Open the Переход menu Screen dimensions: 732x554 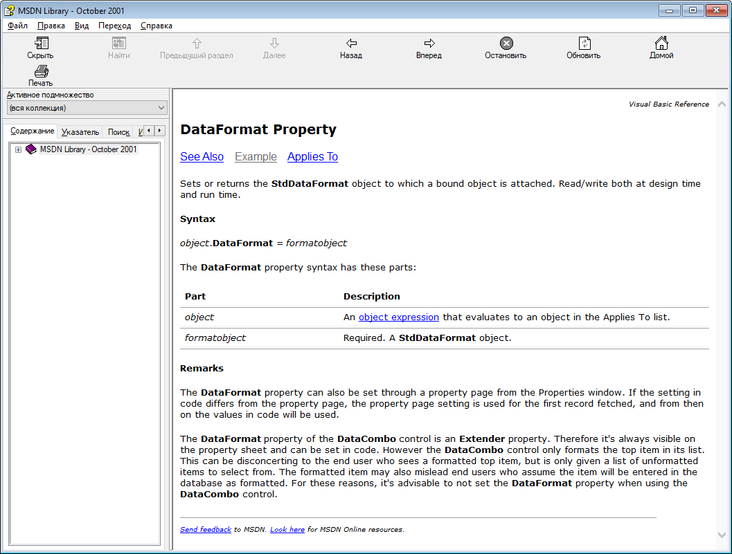pos(115,26)
